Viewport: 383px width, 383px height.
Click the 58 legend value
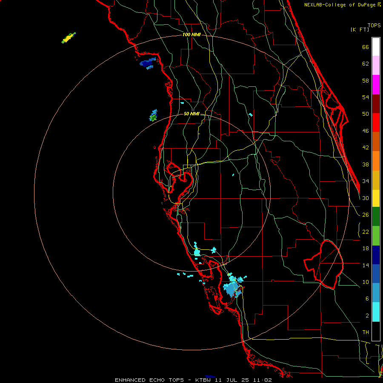(366, 80)
